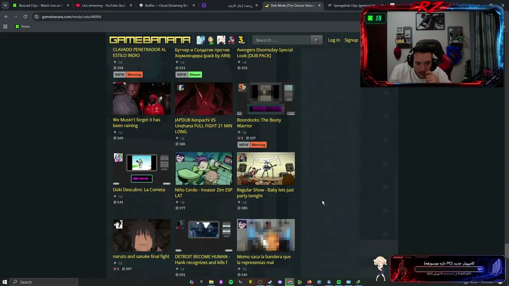Open 'Doki Descubre: La Cometa' mod title
Viewport: 509px width, 286px height.
139,190
